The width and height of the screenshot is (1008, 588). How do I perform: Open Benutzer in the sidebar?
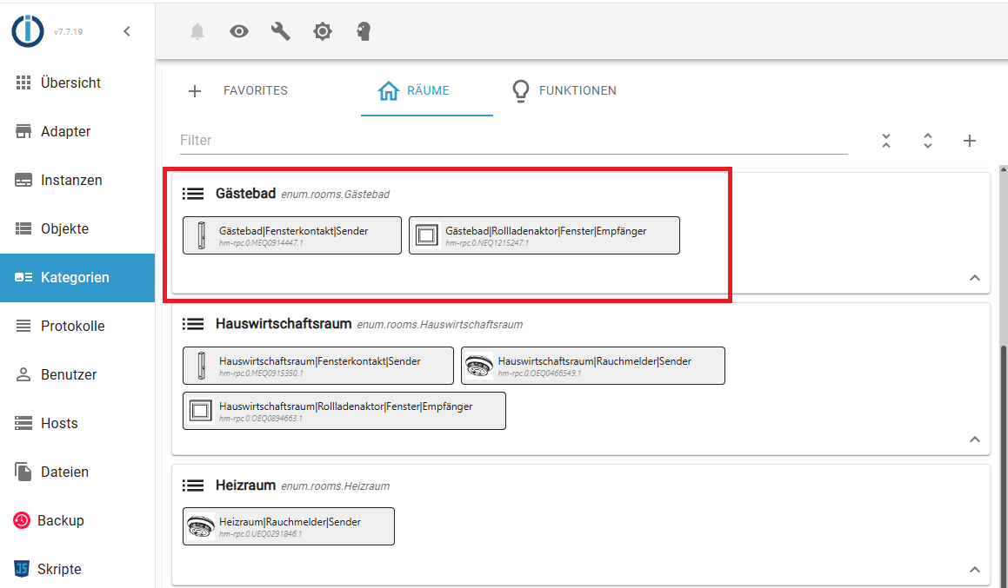[x=77, y=375]
